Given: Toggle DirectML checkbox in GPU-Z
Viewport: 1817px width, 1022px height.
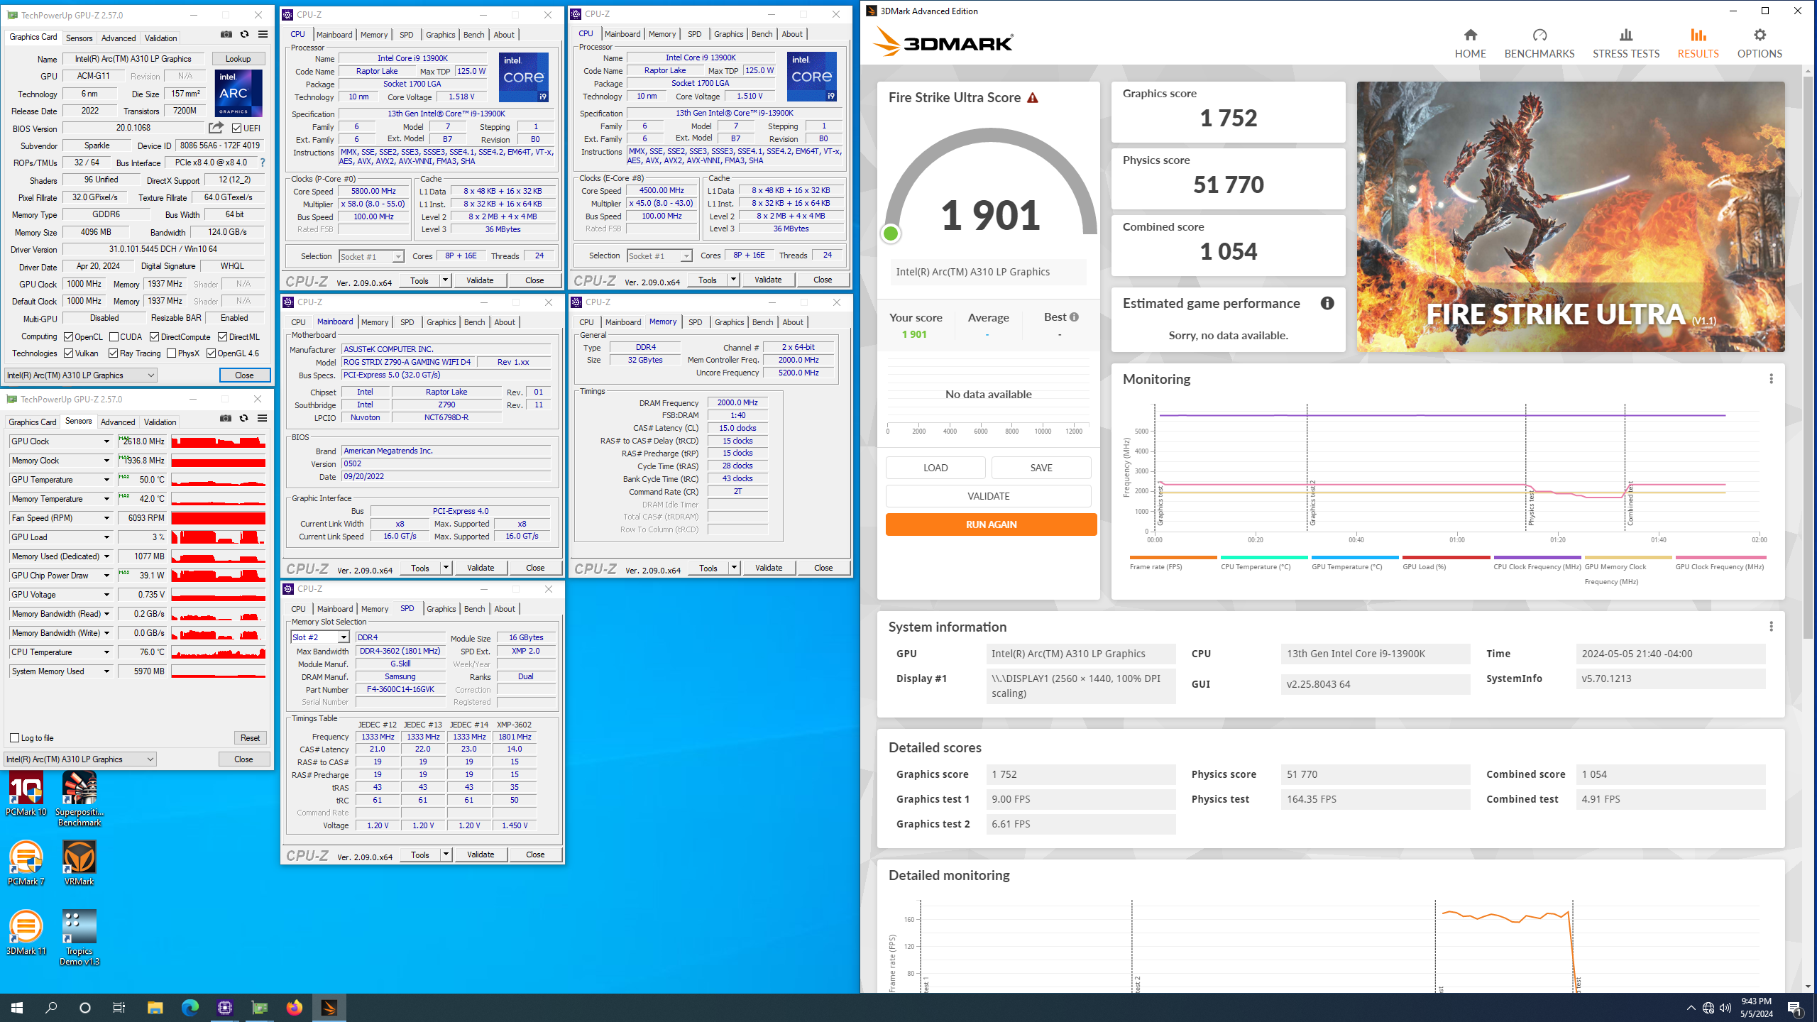Looking at the screenshot, I should coord(222,337).
